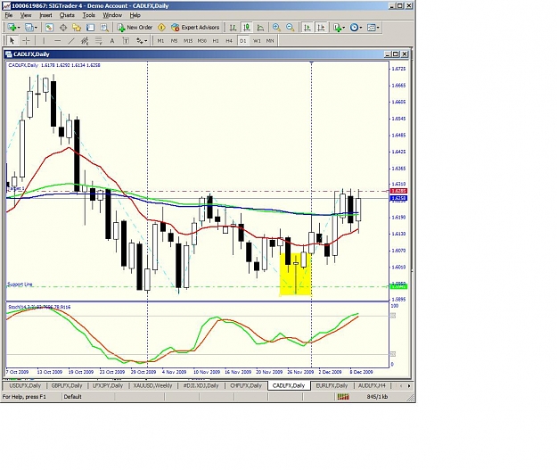Click the 'Default' profile in status bar
This screenshot has height=470, width=557.
click(72, 397)
